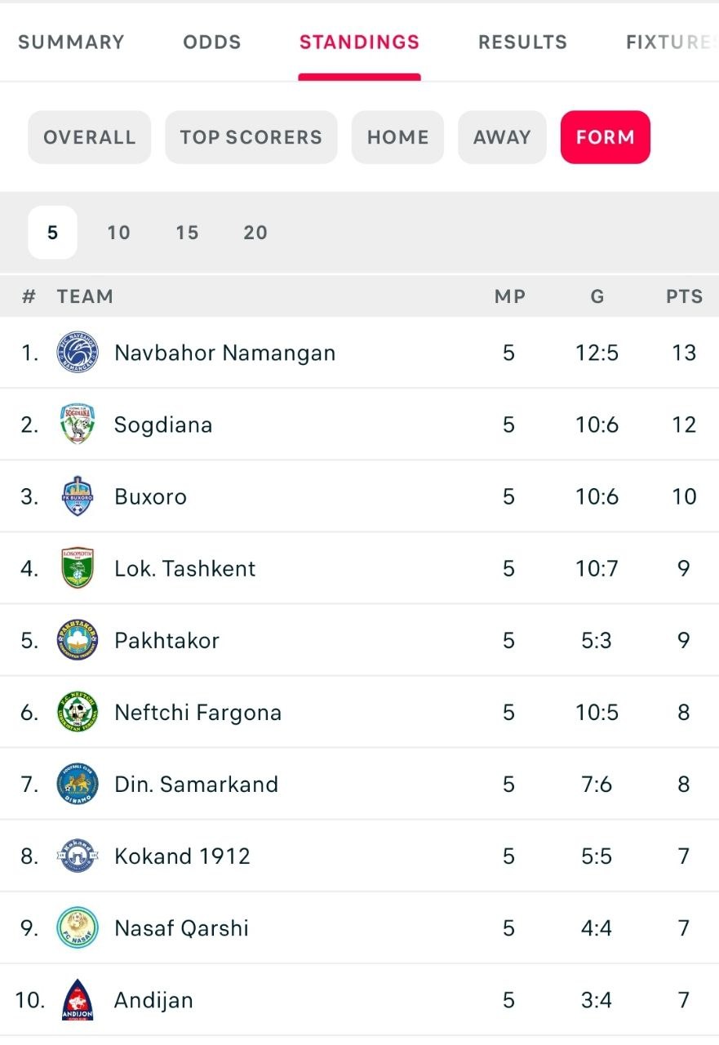
Task: Tap the FC Nasaf emblem
Action: (x=78, y=927)
